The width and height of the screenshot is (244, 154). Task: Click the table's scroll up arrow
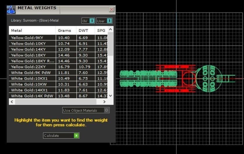pyautogui.click(x=111, y=29)
